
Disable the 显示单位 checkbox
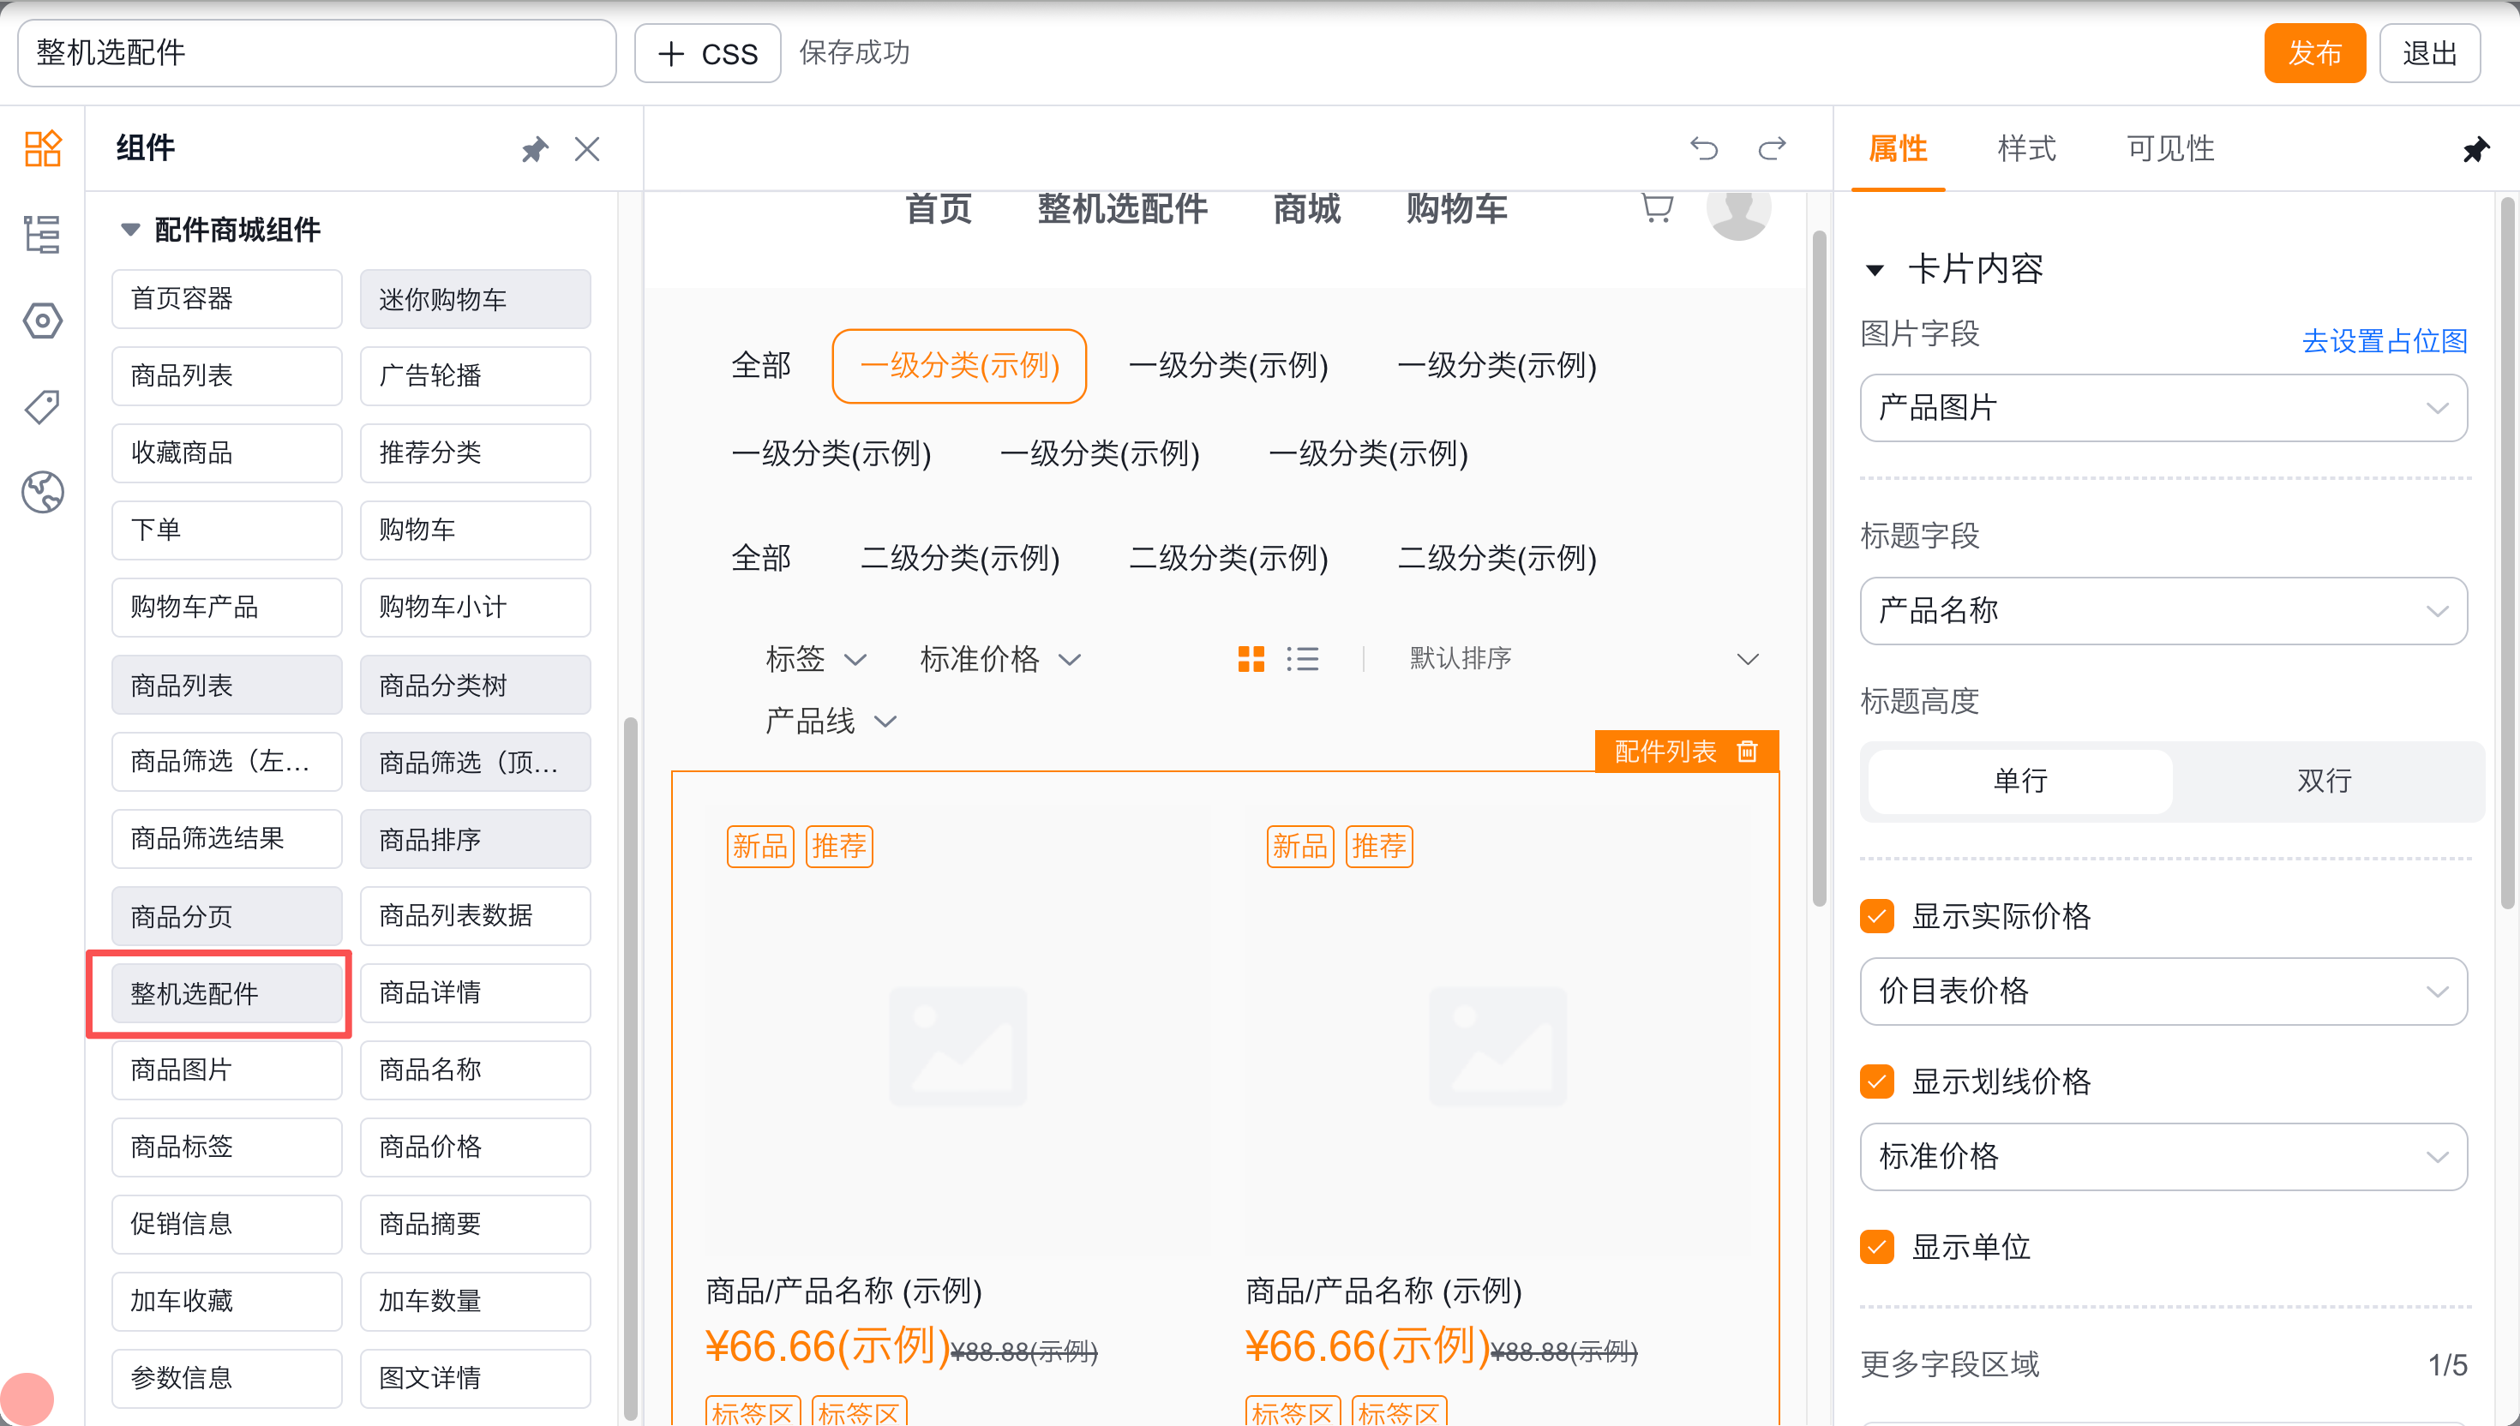tap(1876, 1247)
